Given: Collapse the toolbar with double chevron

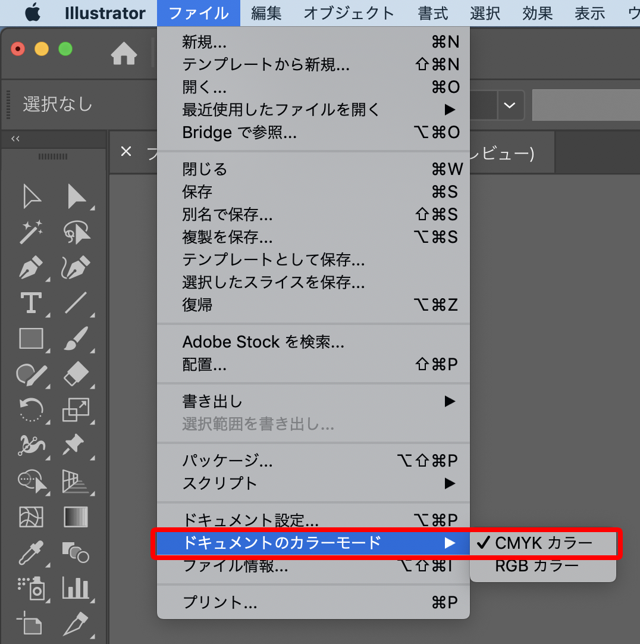Looking at the screenshot, I should click(15, 139).
